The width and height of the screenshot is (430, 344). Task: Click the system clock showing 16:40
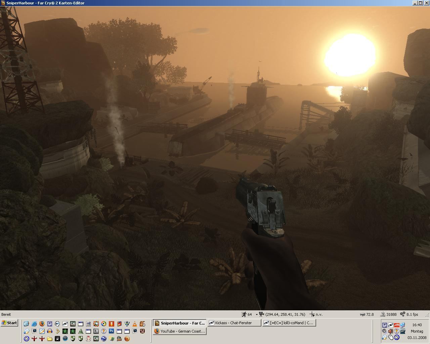coord(417,325)
